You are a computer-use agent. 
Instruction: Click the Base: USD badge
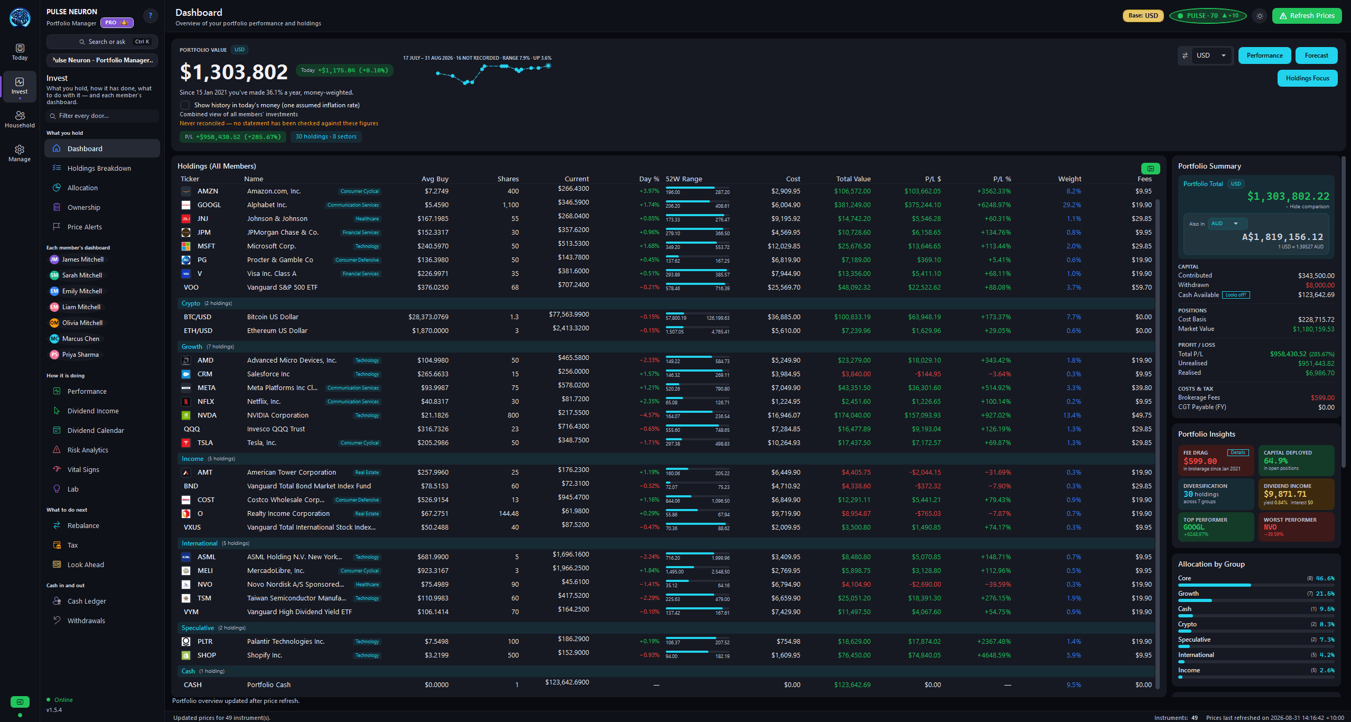coord(1143,16)
